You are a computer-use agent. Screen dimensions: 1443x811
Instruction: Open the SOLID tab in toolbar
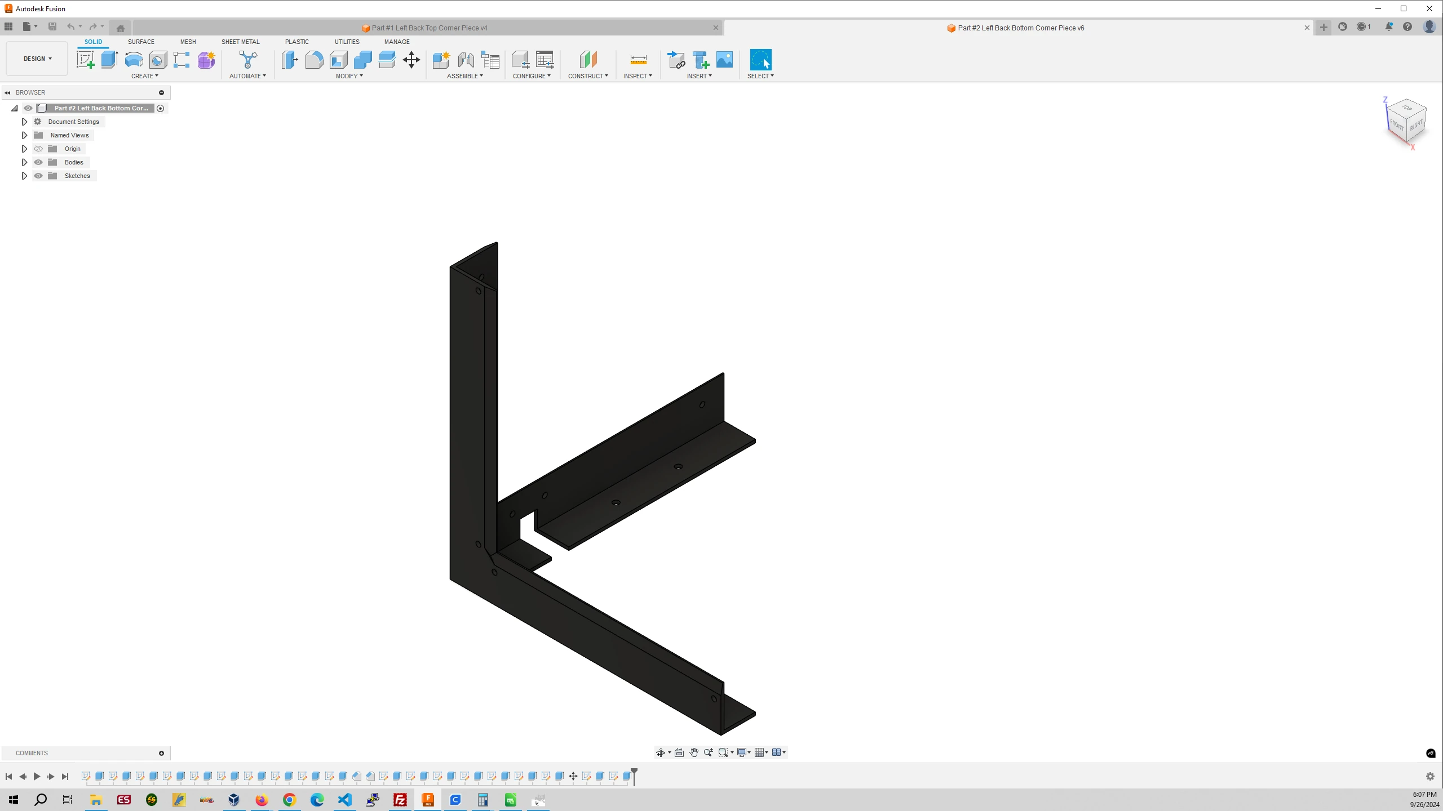click(x=93, y=42)
